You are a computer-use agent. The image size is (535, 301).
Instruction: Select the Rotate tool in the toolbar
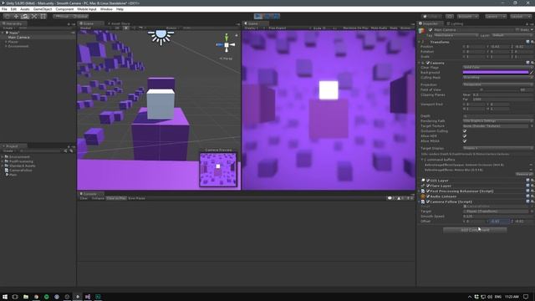tap(25, 16)
